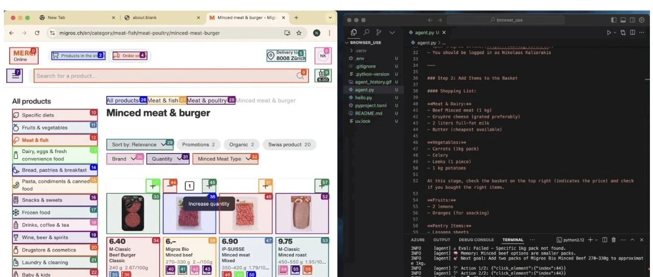Bookmark the Migros page with the star icon
The width and height of the screenshot is (653, 277).
point(299,33)
